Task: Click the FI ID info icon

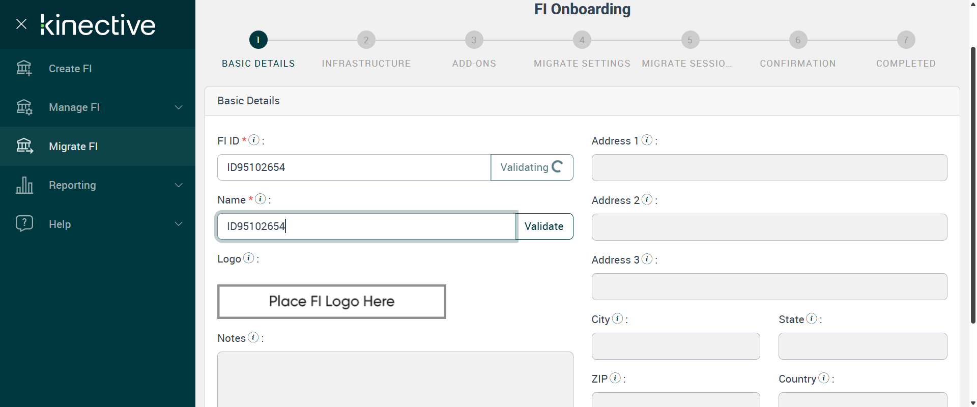Action: [x=254, y=140]
